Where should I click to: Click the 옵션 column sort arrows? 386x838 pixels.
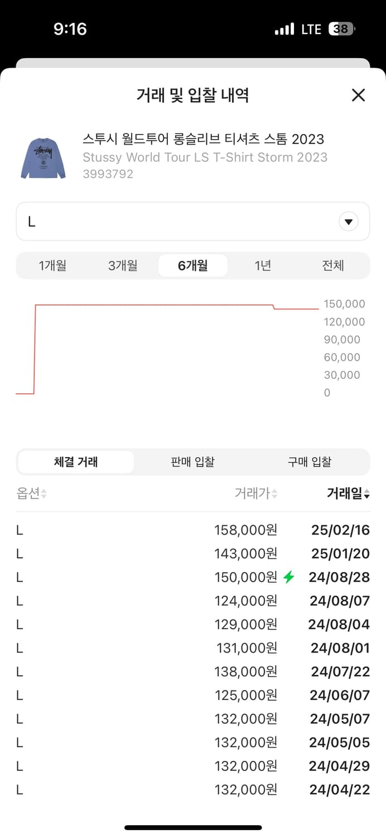point(42,494)
